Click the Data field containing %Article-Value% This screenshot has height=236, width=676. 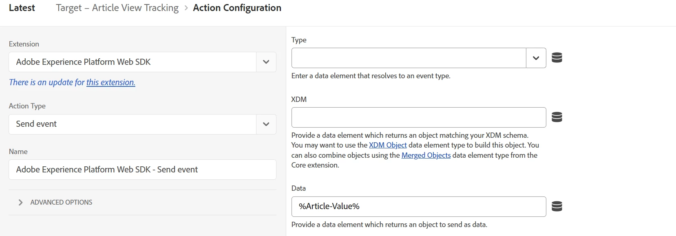pyautogui.click(x=418, y=207)
